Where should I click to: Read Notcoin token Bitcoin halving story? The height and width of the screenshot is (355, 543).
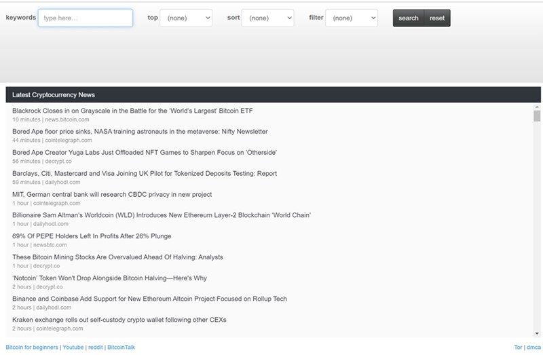pos(109,278)
